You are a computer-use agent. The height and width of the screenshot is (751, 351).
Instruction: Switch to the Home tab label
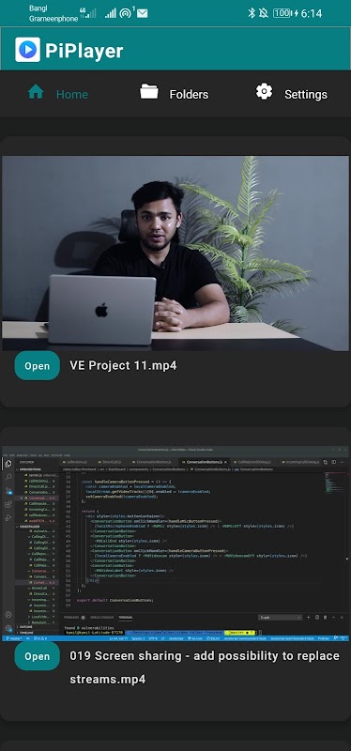tap(72, 95)
